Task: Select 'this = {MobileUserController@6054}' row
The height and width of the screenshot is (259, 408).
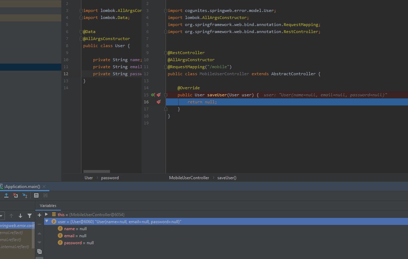Action: coord(226,215)
